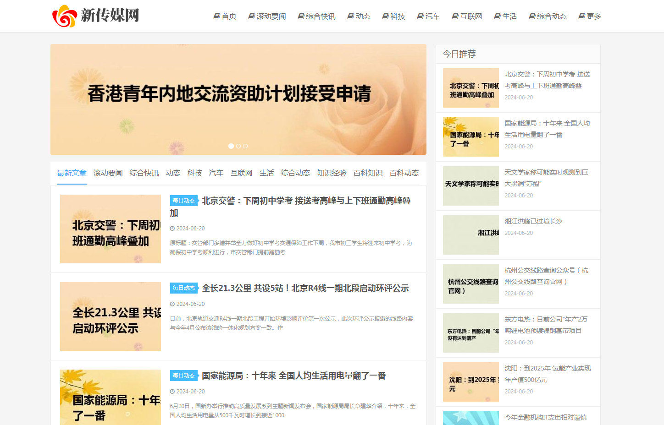The height and width of the screenshot is (425, 664).
Task: Switch to the 生活 tab below banner
Action: (267, 173)
